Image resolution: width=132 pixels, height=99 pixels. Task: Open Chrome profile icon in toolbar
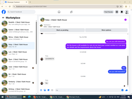tap(126, 6)
